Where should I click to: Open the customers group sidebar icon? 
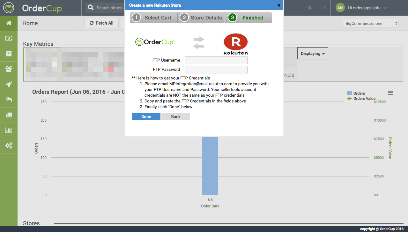(x=9, y=69)
